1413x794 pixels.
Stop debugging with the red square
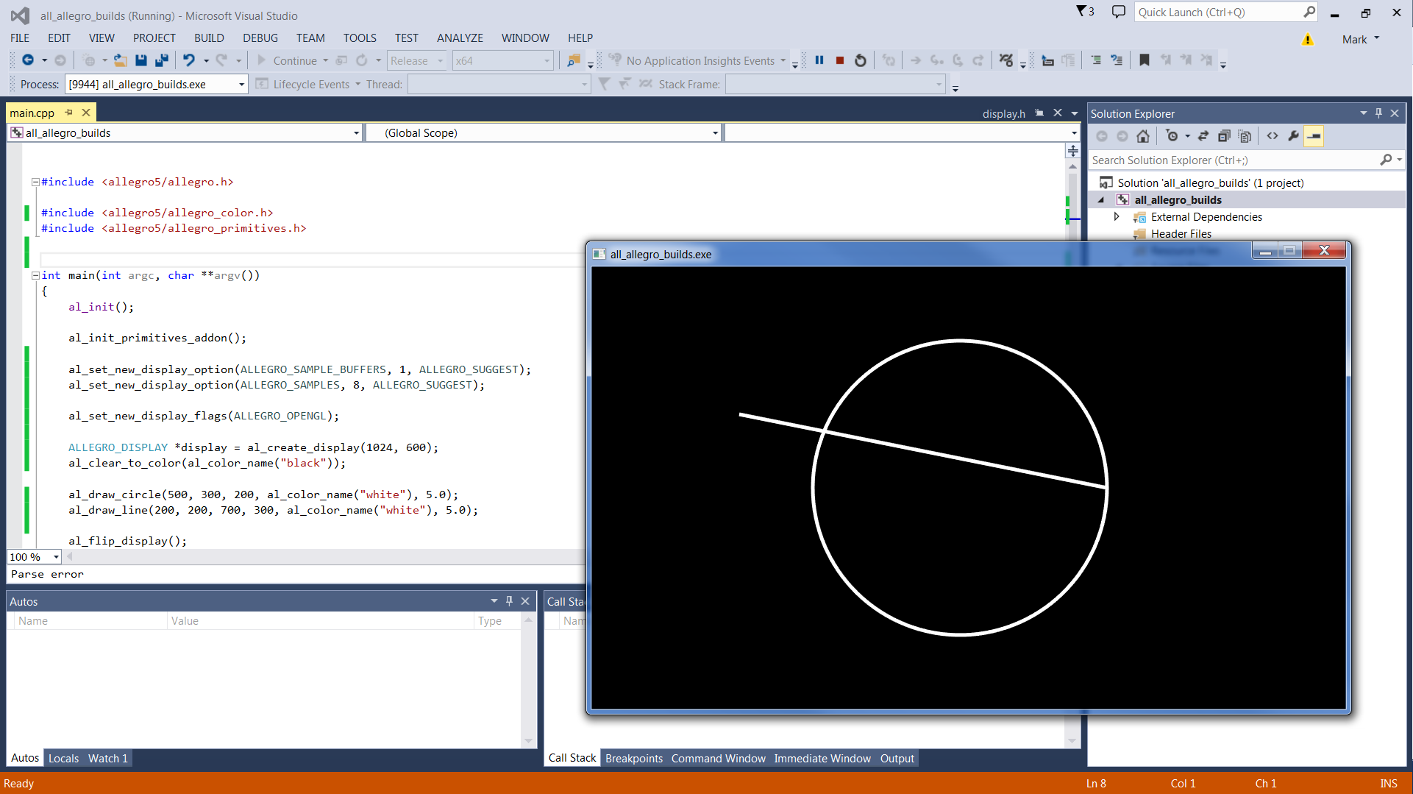click(x=839, y=60)
